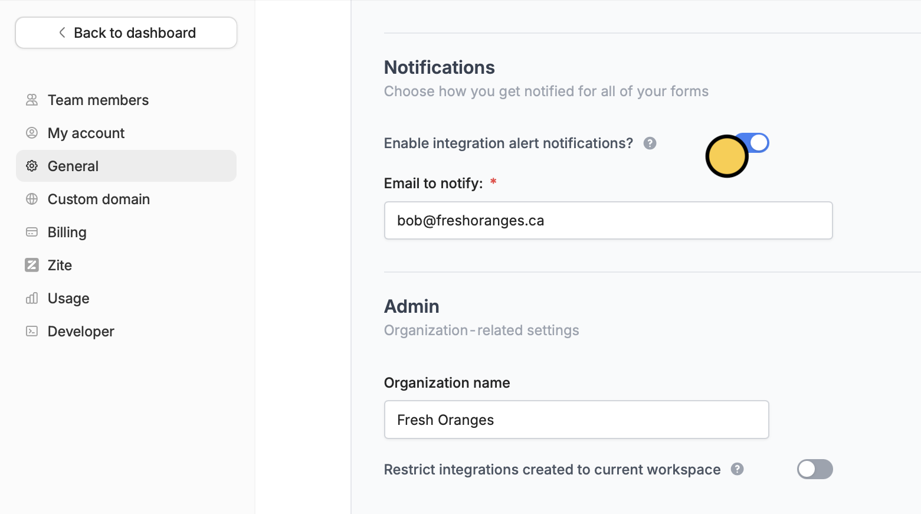Select the Custom domain menu item
This screenshot has height=514, width=921.
pos(99,199)
